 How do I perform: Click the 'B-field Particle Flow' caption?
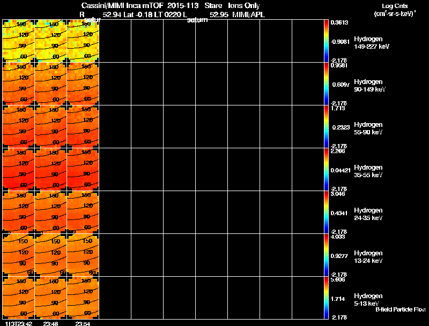pyautogui.click(x=401, y=309)
